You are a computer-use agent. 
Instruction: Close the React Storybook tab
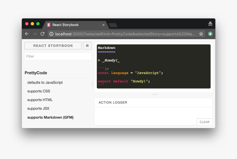(x=103, y=25)
